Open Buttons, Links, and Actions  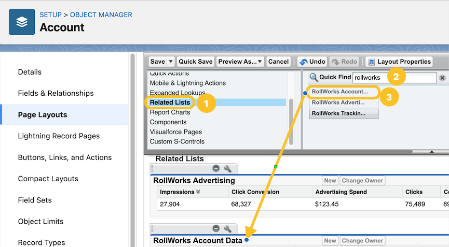pos(65,157)
